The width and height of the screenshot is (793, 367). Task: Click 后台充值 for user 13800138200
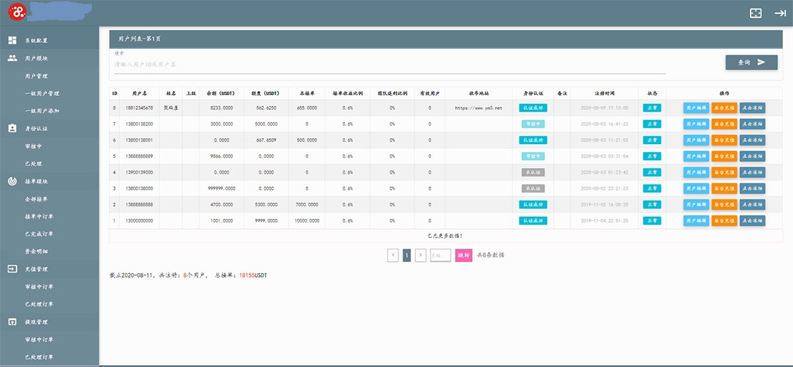point(724,124)
